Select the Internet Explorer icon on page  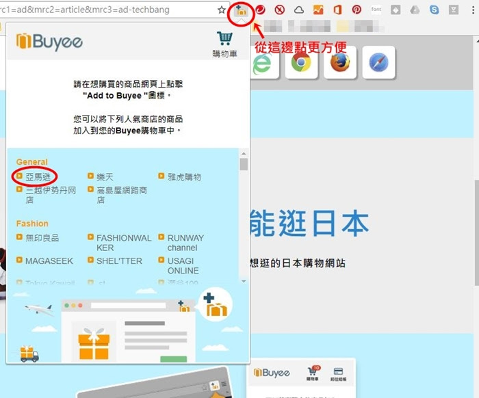(263, 64)
